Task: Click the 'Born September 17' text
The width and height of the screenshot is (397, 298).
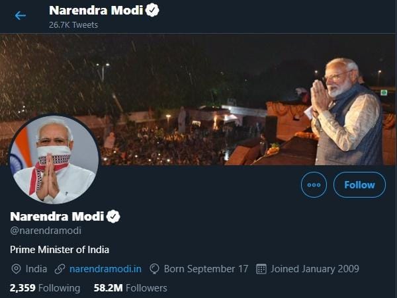Action: 206,269
